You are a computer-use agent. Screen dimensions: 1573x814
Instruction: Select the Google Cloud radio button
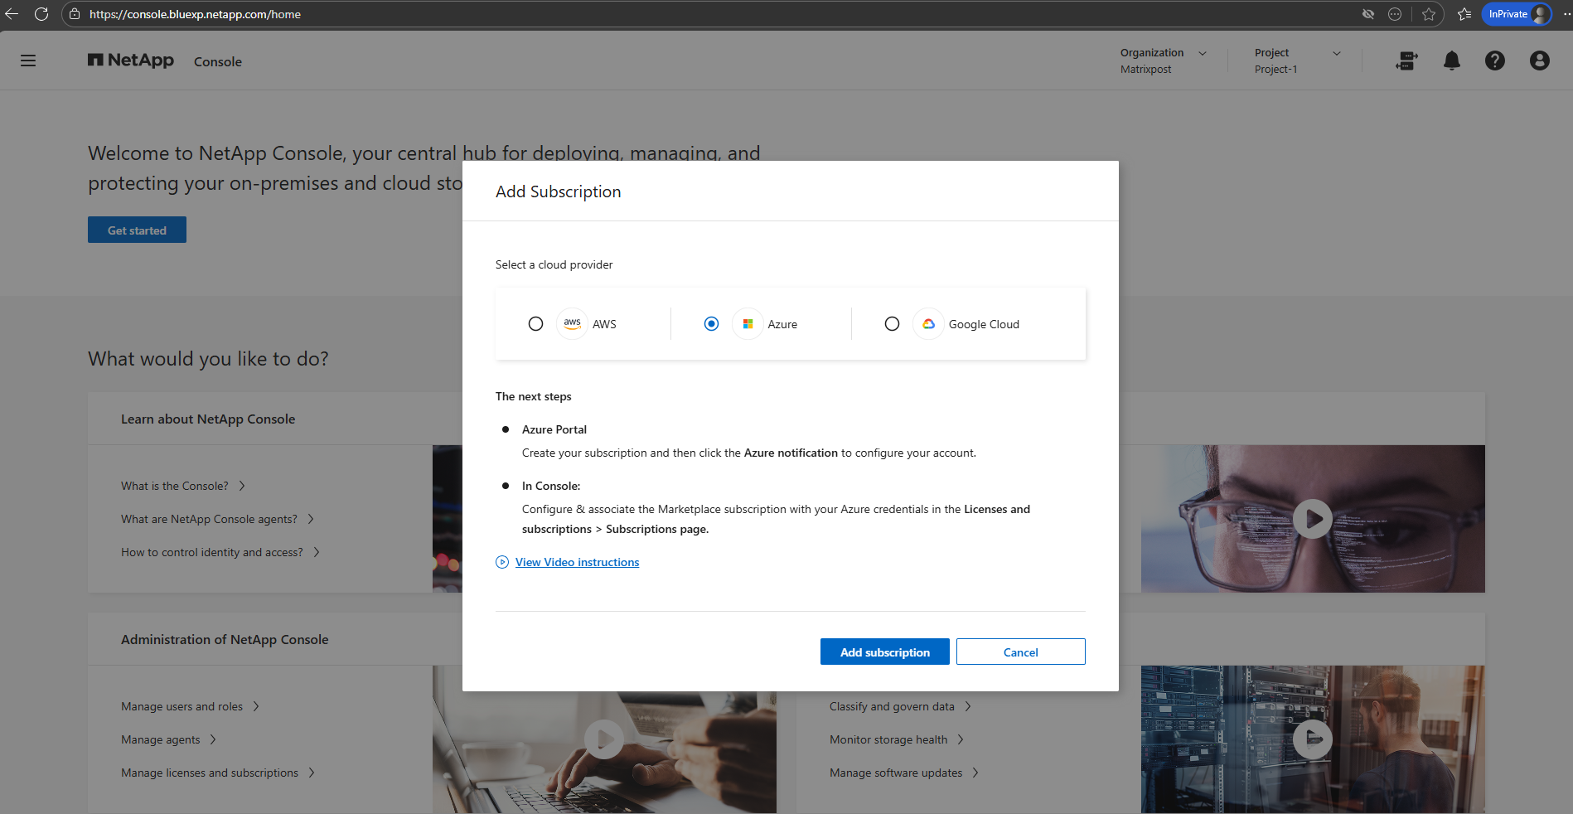(892, 324)
